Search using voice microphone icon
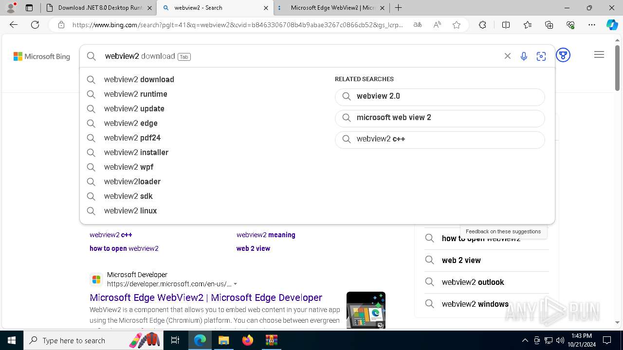623x350 pixels. [524, 56]
